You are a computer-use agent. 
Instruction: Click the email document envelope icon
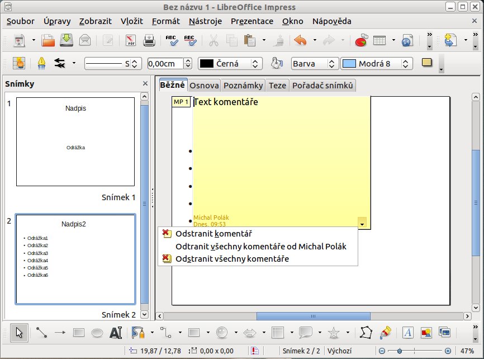tap(85, 40)
